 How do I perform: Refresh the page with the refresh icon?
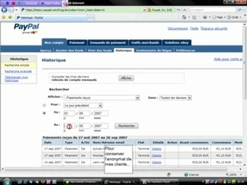(178, 10)
